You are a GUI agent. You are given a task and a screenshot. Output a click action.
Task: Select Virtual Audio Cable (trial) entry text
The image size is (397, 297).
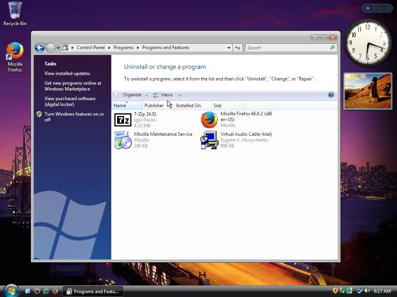[246, 134]
